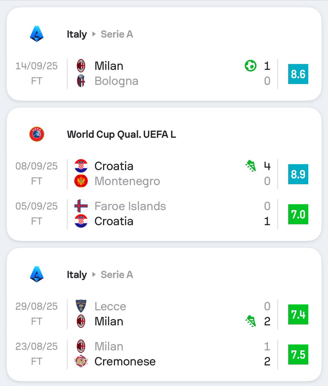Open the World Cup Qual. UEFA L heading
Screen dimensions: 328x386
click(x=121, y=134)
